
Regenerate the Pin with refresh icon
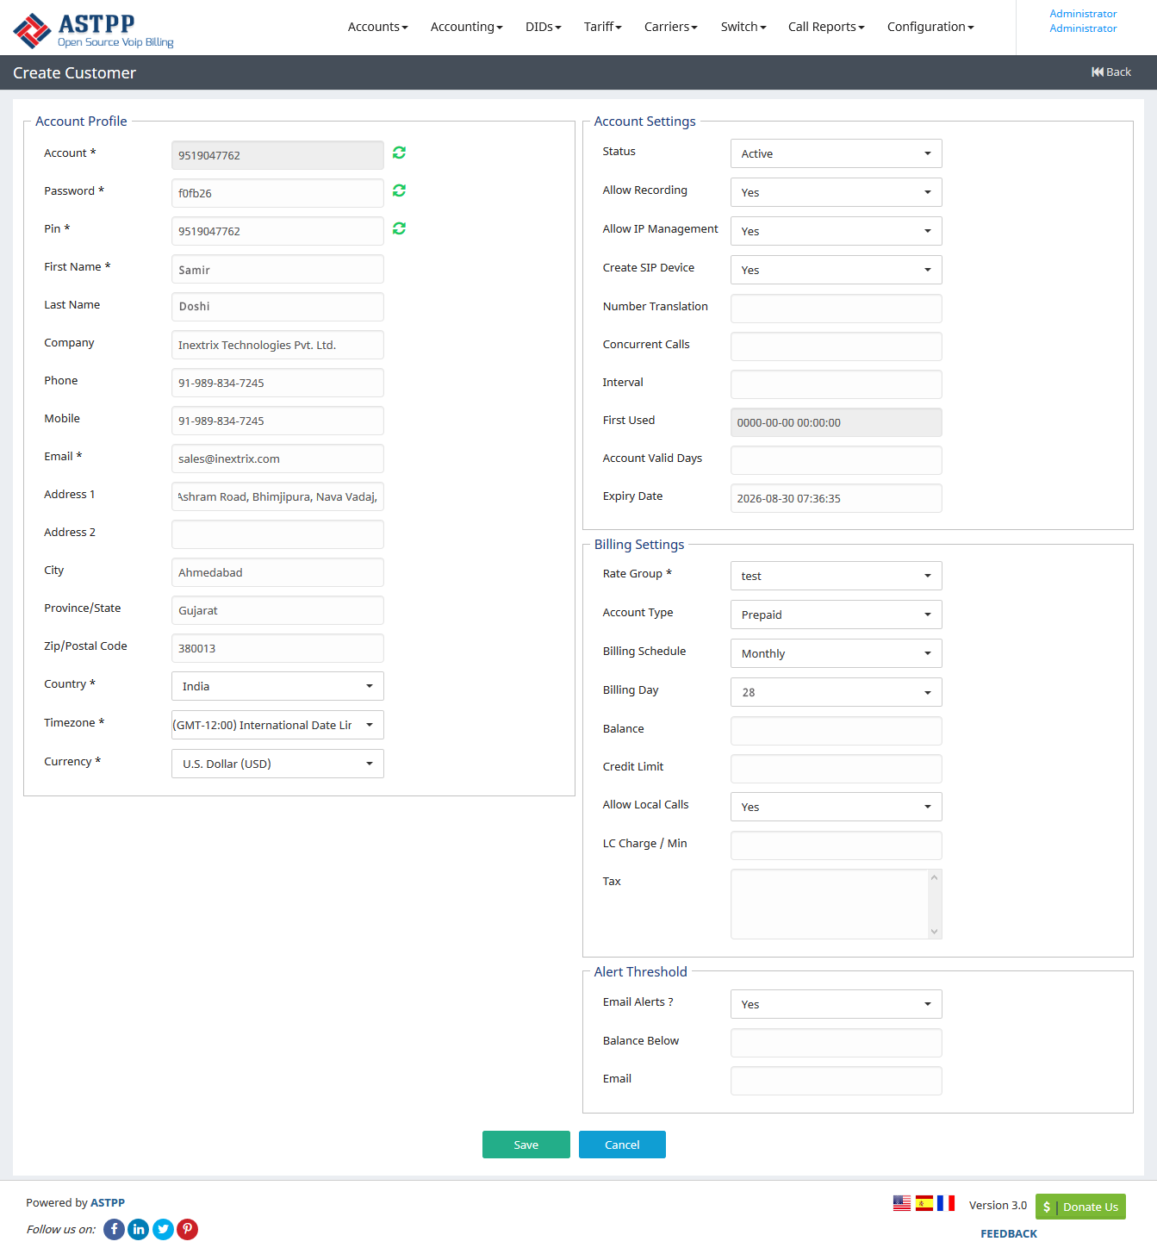click(x=399, y=228)
